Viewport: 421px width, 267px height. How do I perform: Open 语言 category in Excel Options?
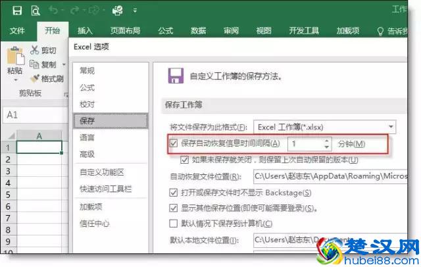111,137
